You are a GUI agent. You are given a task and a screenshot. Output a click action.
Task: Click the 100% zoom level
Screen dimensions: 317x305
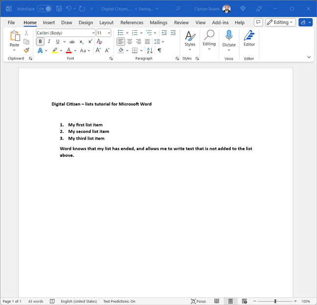(x=305, y=301)
